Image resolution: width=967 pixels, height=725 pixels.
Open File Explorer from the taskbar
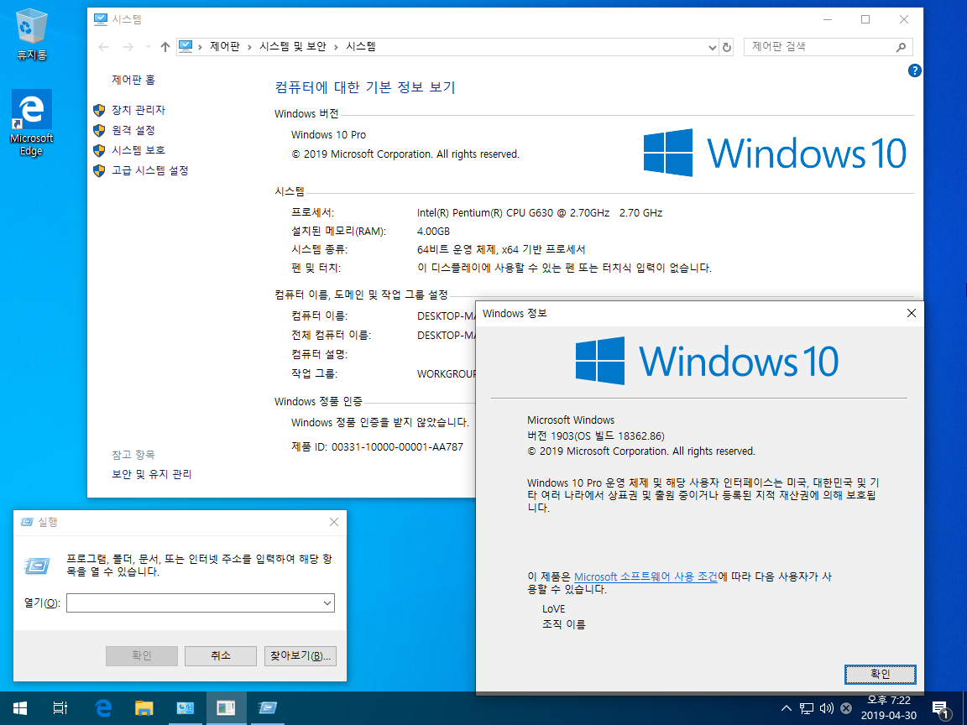click(144, 707)
